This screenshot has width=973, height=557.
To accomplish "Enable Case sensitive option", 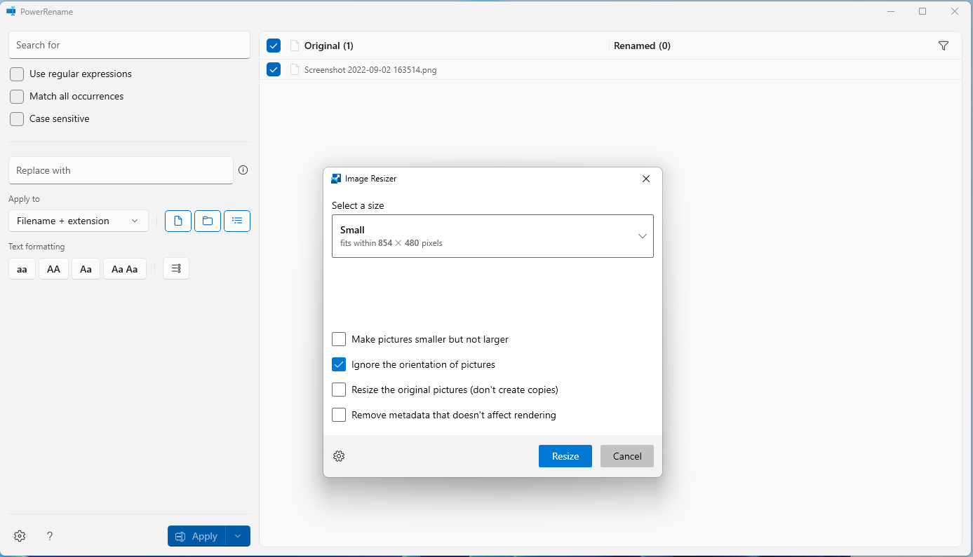I will tap(17, 119).
